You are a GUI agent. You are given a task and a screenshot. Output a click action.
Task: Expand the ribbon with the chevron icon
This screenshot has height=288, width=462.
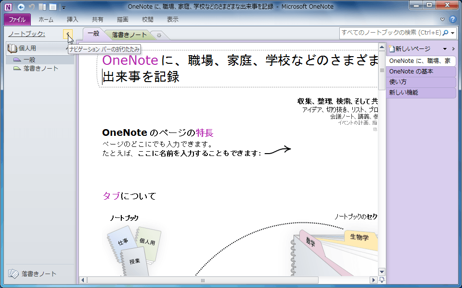[442, 20]
